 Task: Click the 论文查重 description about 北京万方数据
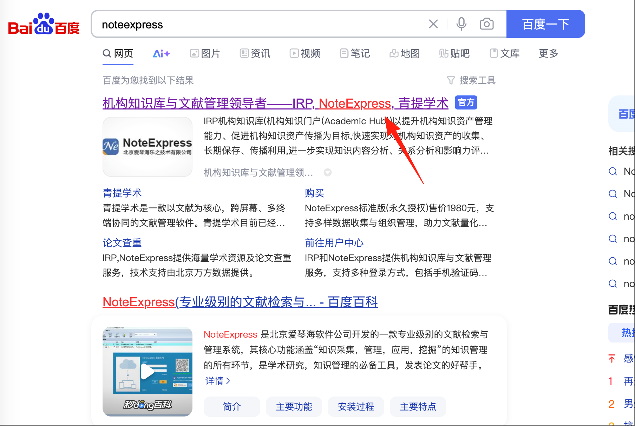[x=197, y=265]
